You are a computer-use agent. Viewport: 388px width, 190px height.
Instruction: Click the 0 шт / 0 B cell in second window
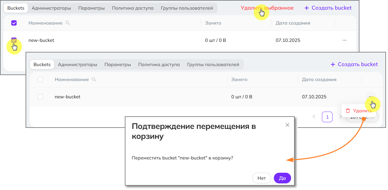click(x=242, y=97)
